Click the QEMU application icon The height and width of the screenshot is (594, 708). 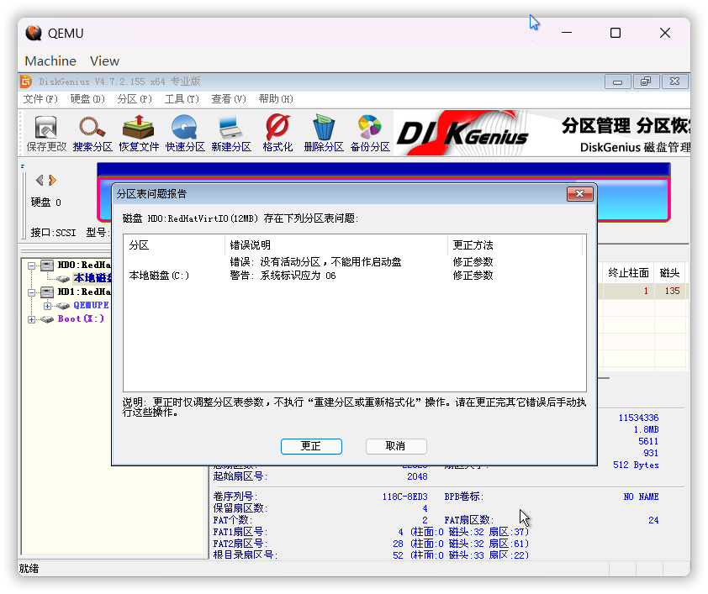[x=34, y=33]
